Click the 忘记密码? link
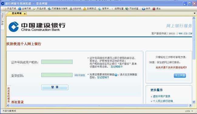This screenshot has width=197, height=114. pyautogui.click(x=103, y=77)
